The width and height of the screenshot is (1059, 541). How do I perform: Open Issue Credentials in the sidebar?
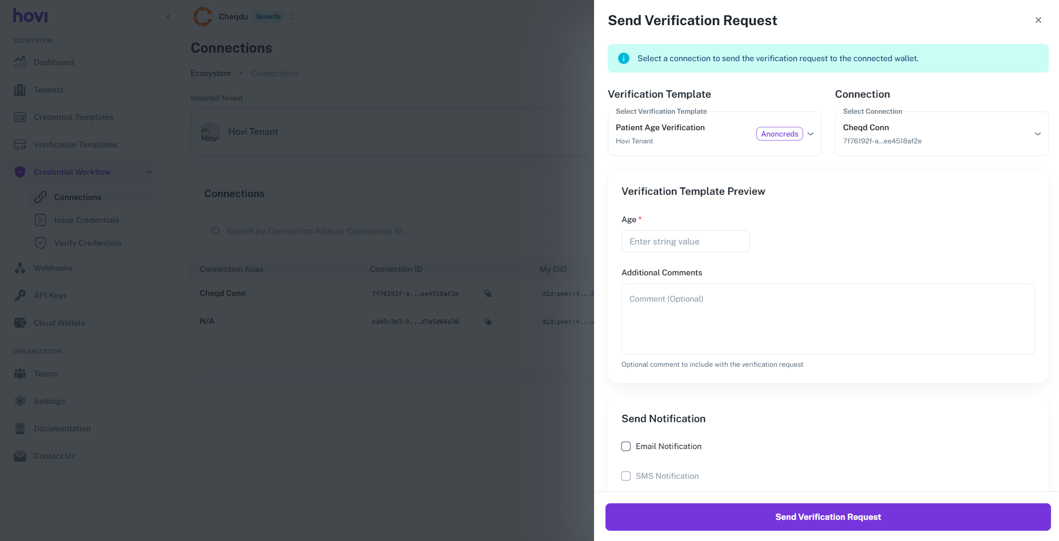click(x=86, y=220)
